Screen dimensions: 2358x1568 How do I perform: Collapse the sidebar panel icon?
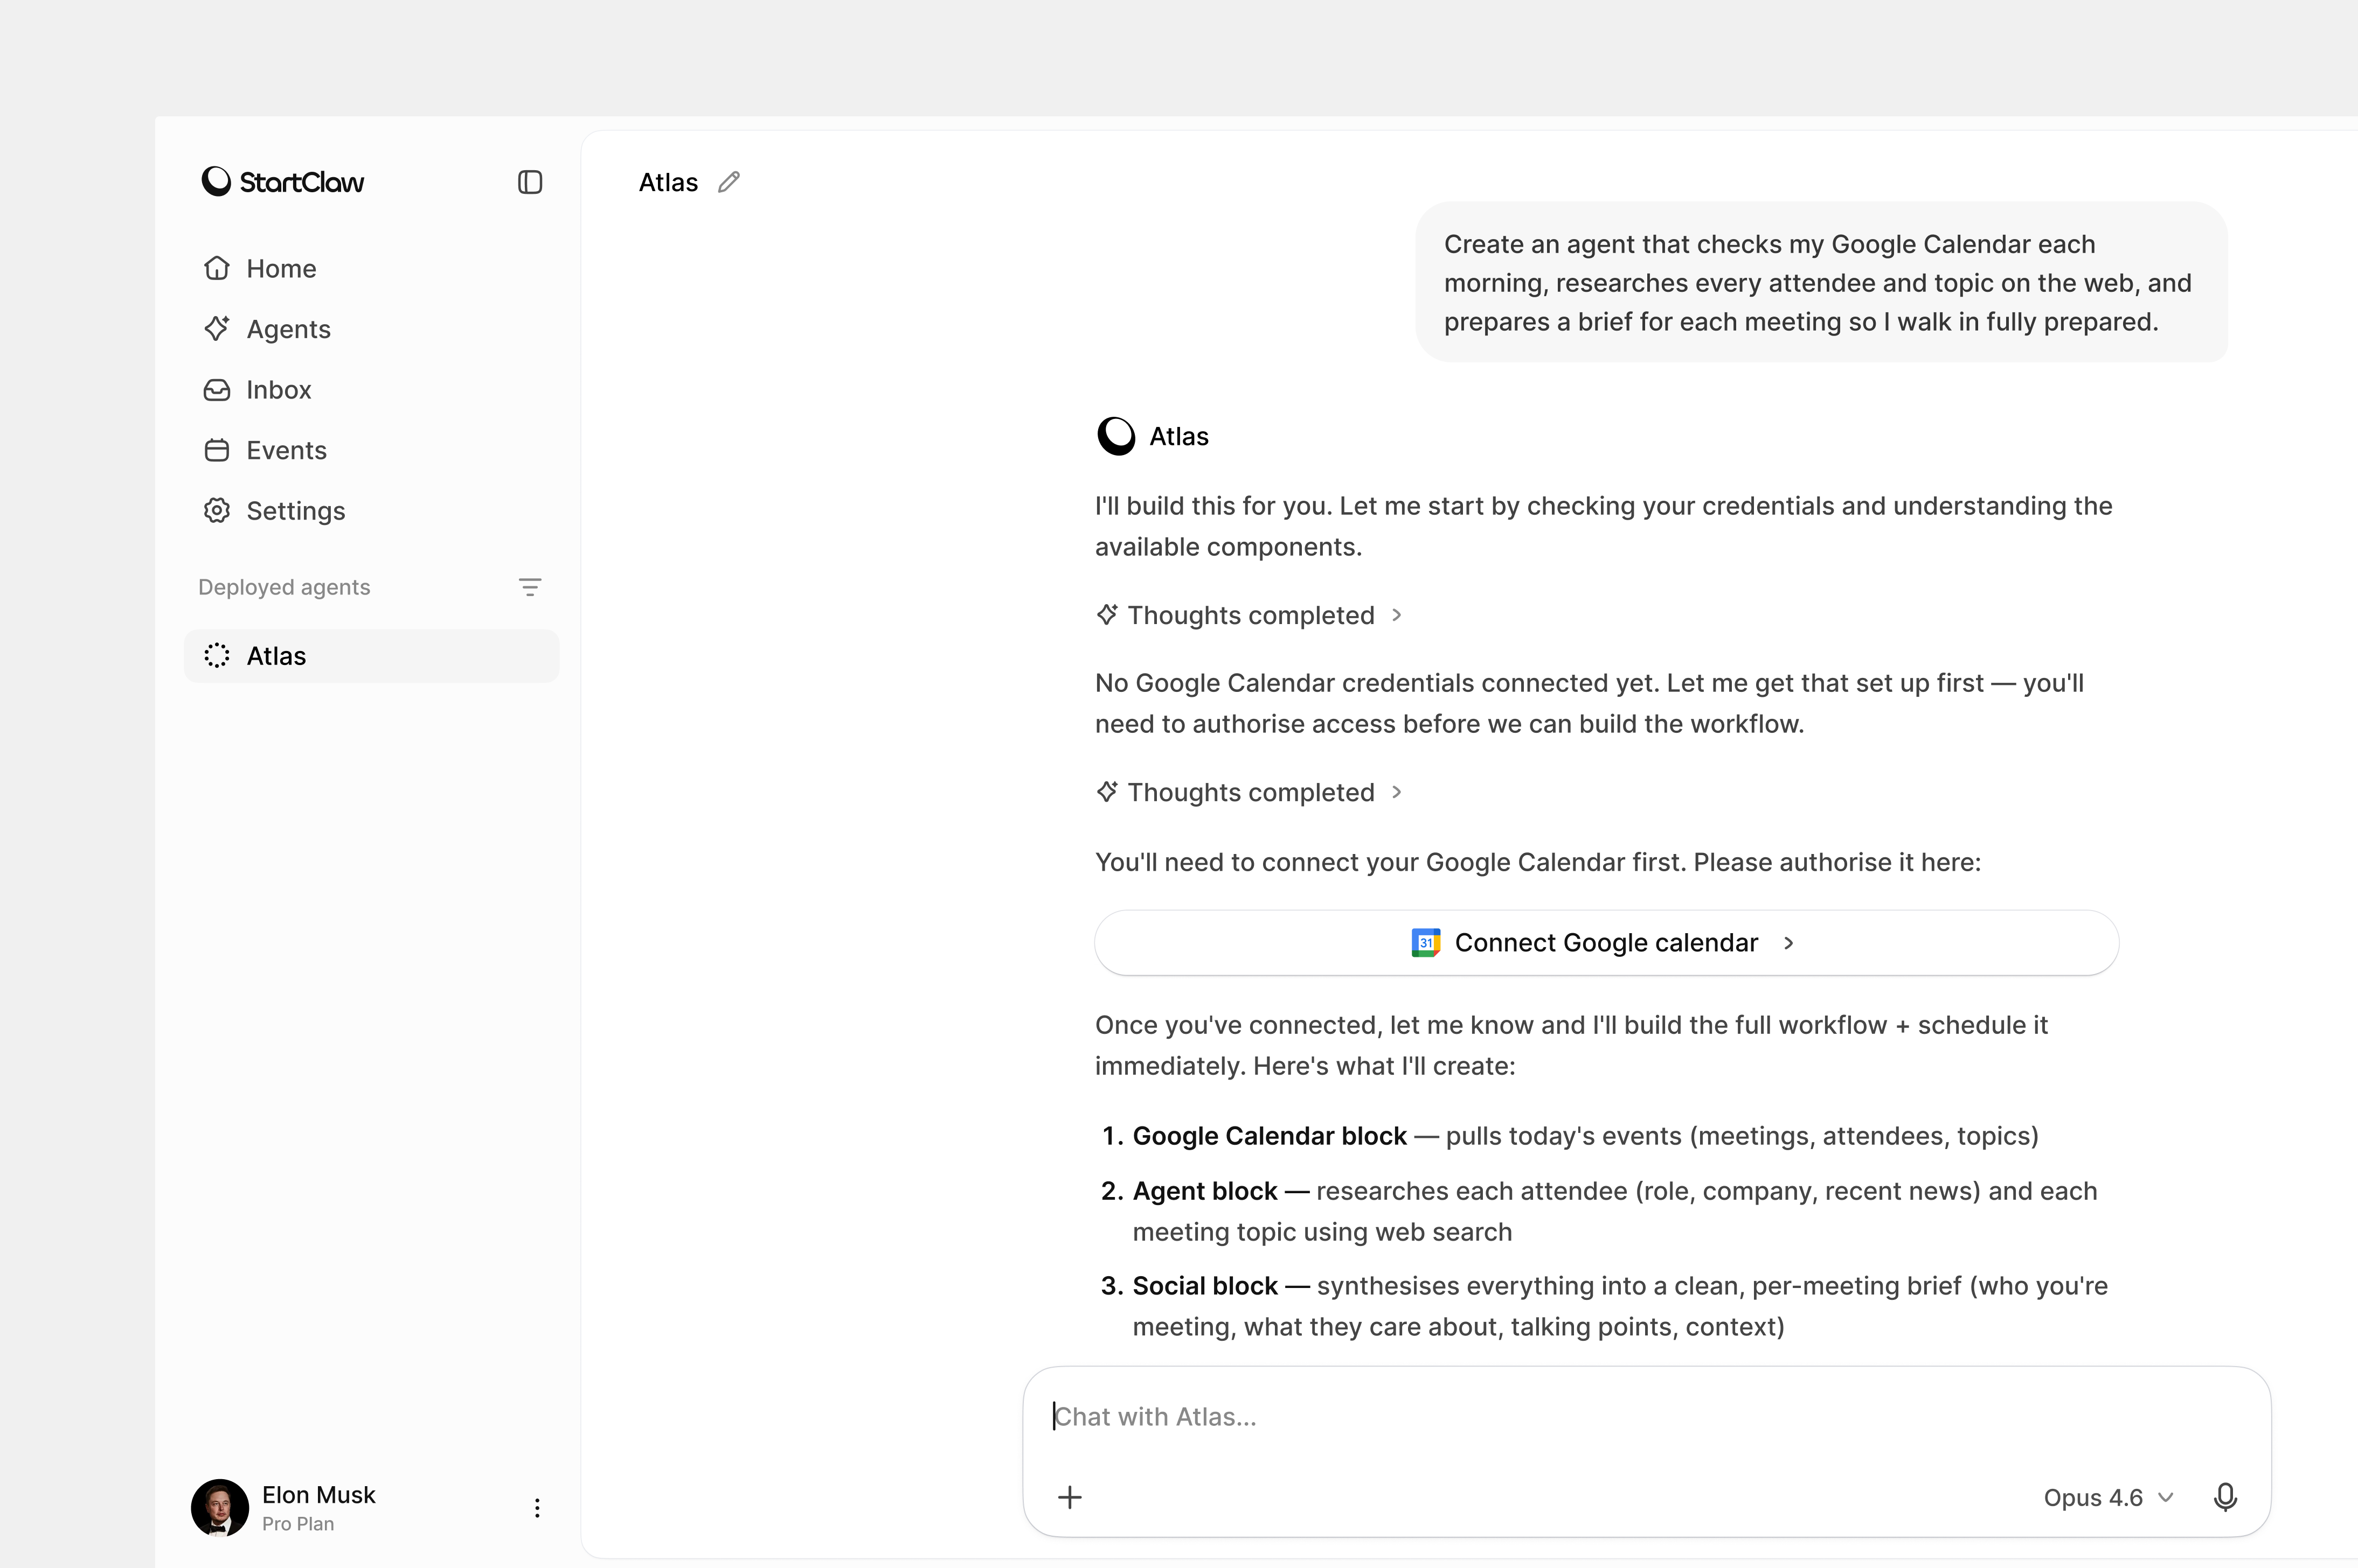529,182
